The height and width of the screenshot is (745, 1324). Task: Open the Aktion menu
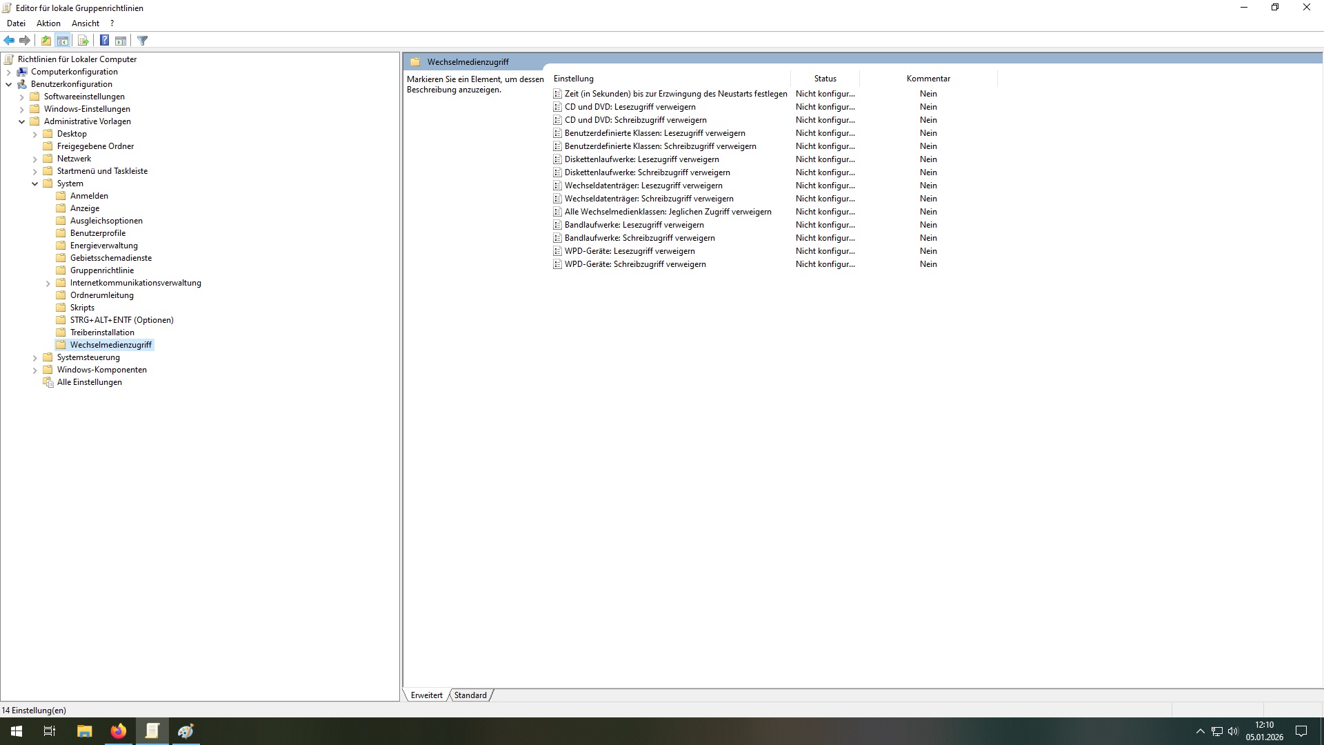tap(48, 23)
